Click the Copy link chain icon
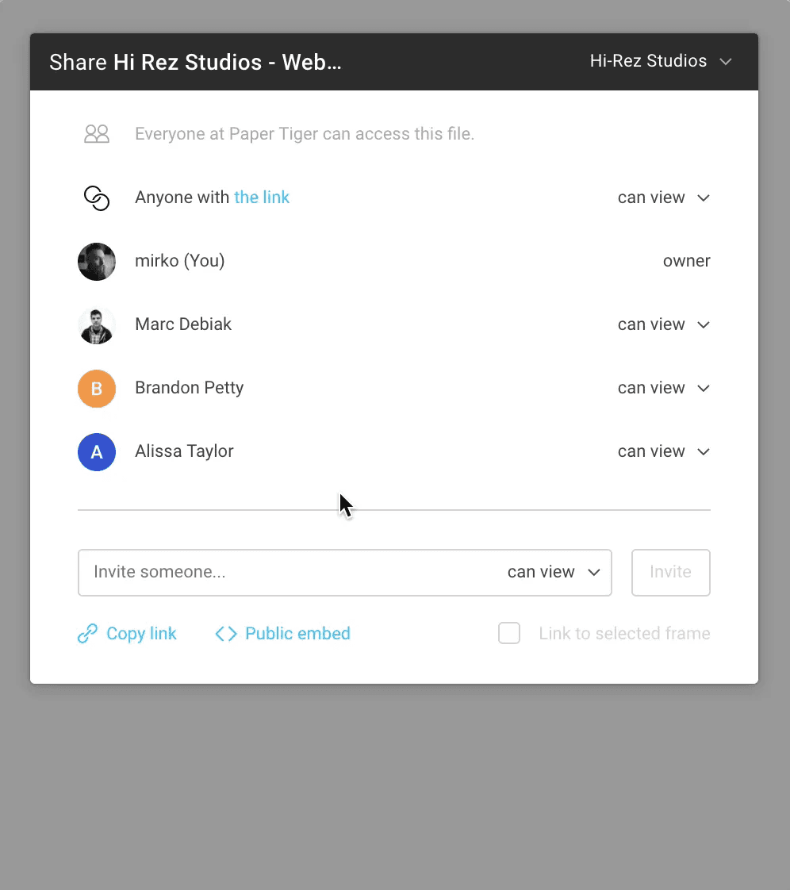790x890 pixels. coord(87,633)
